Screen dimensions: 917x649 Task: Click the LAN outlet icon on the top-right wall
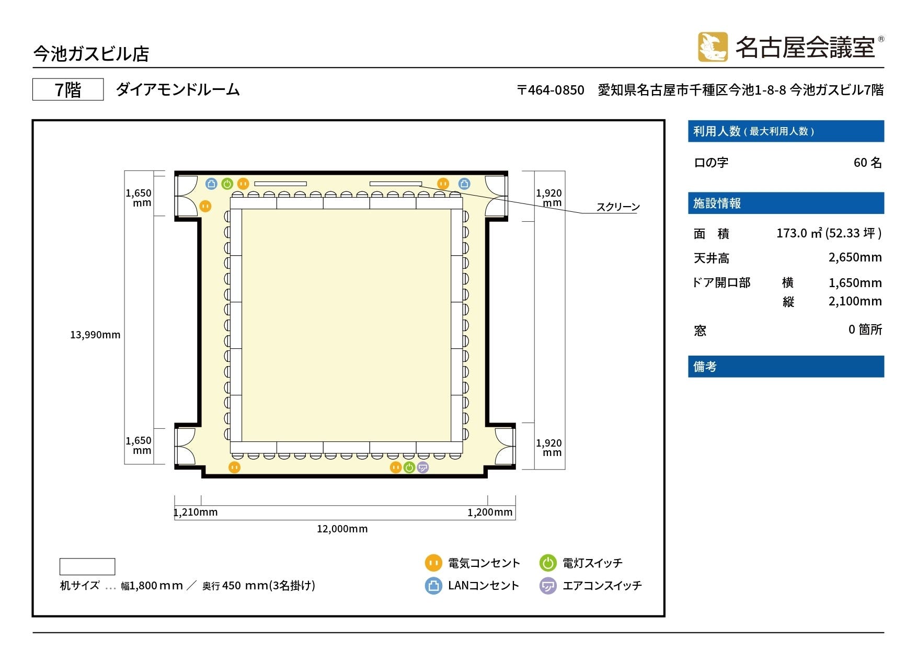point(463,183)
